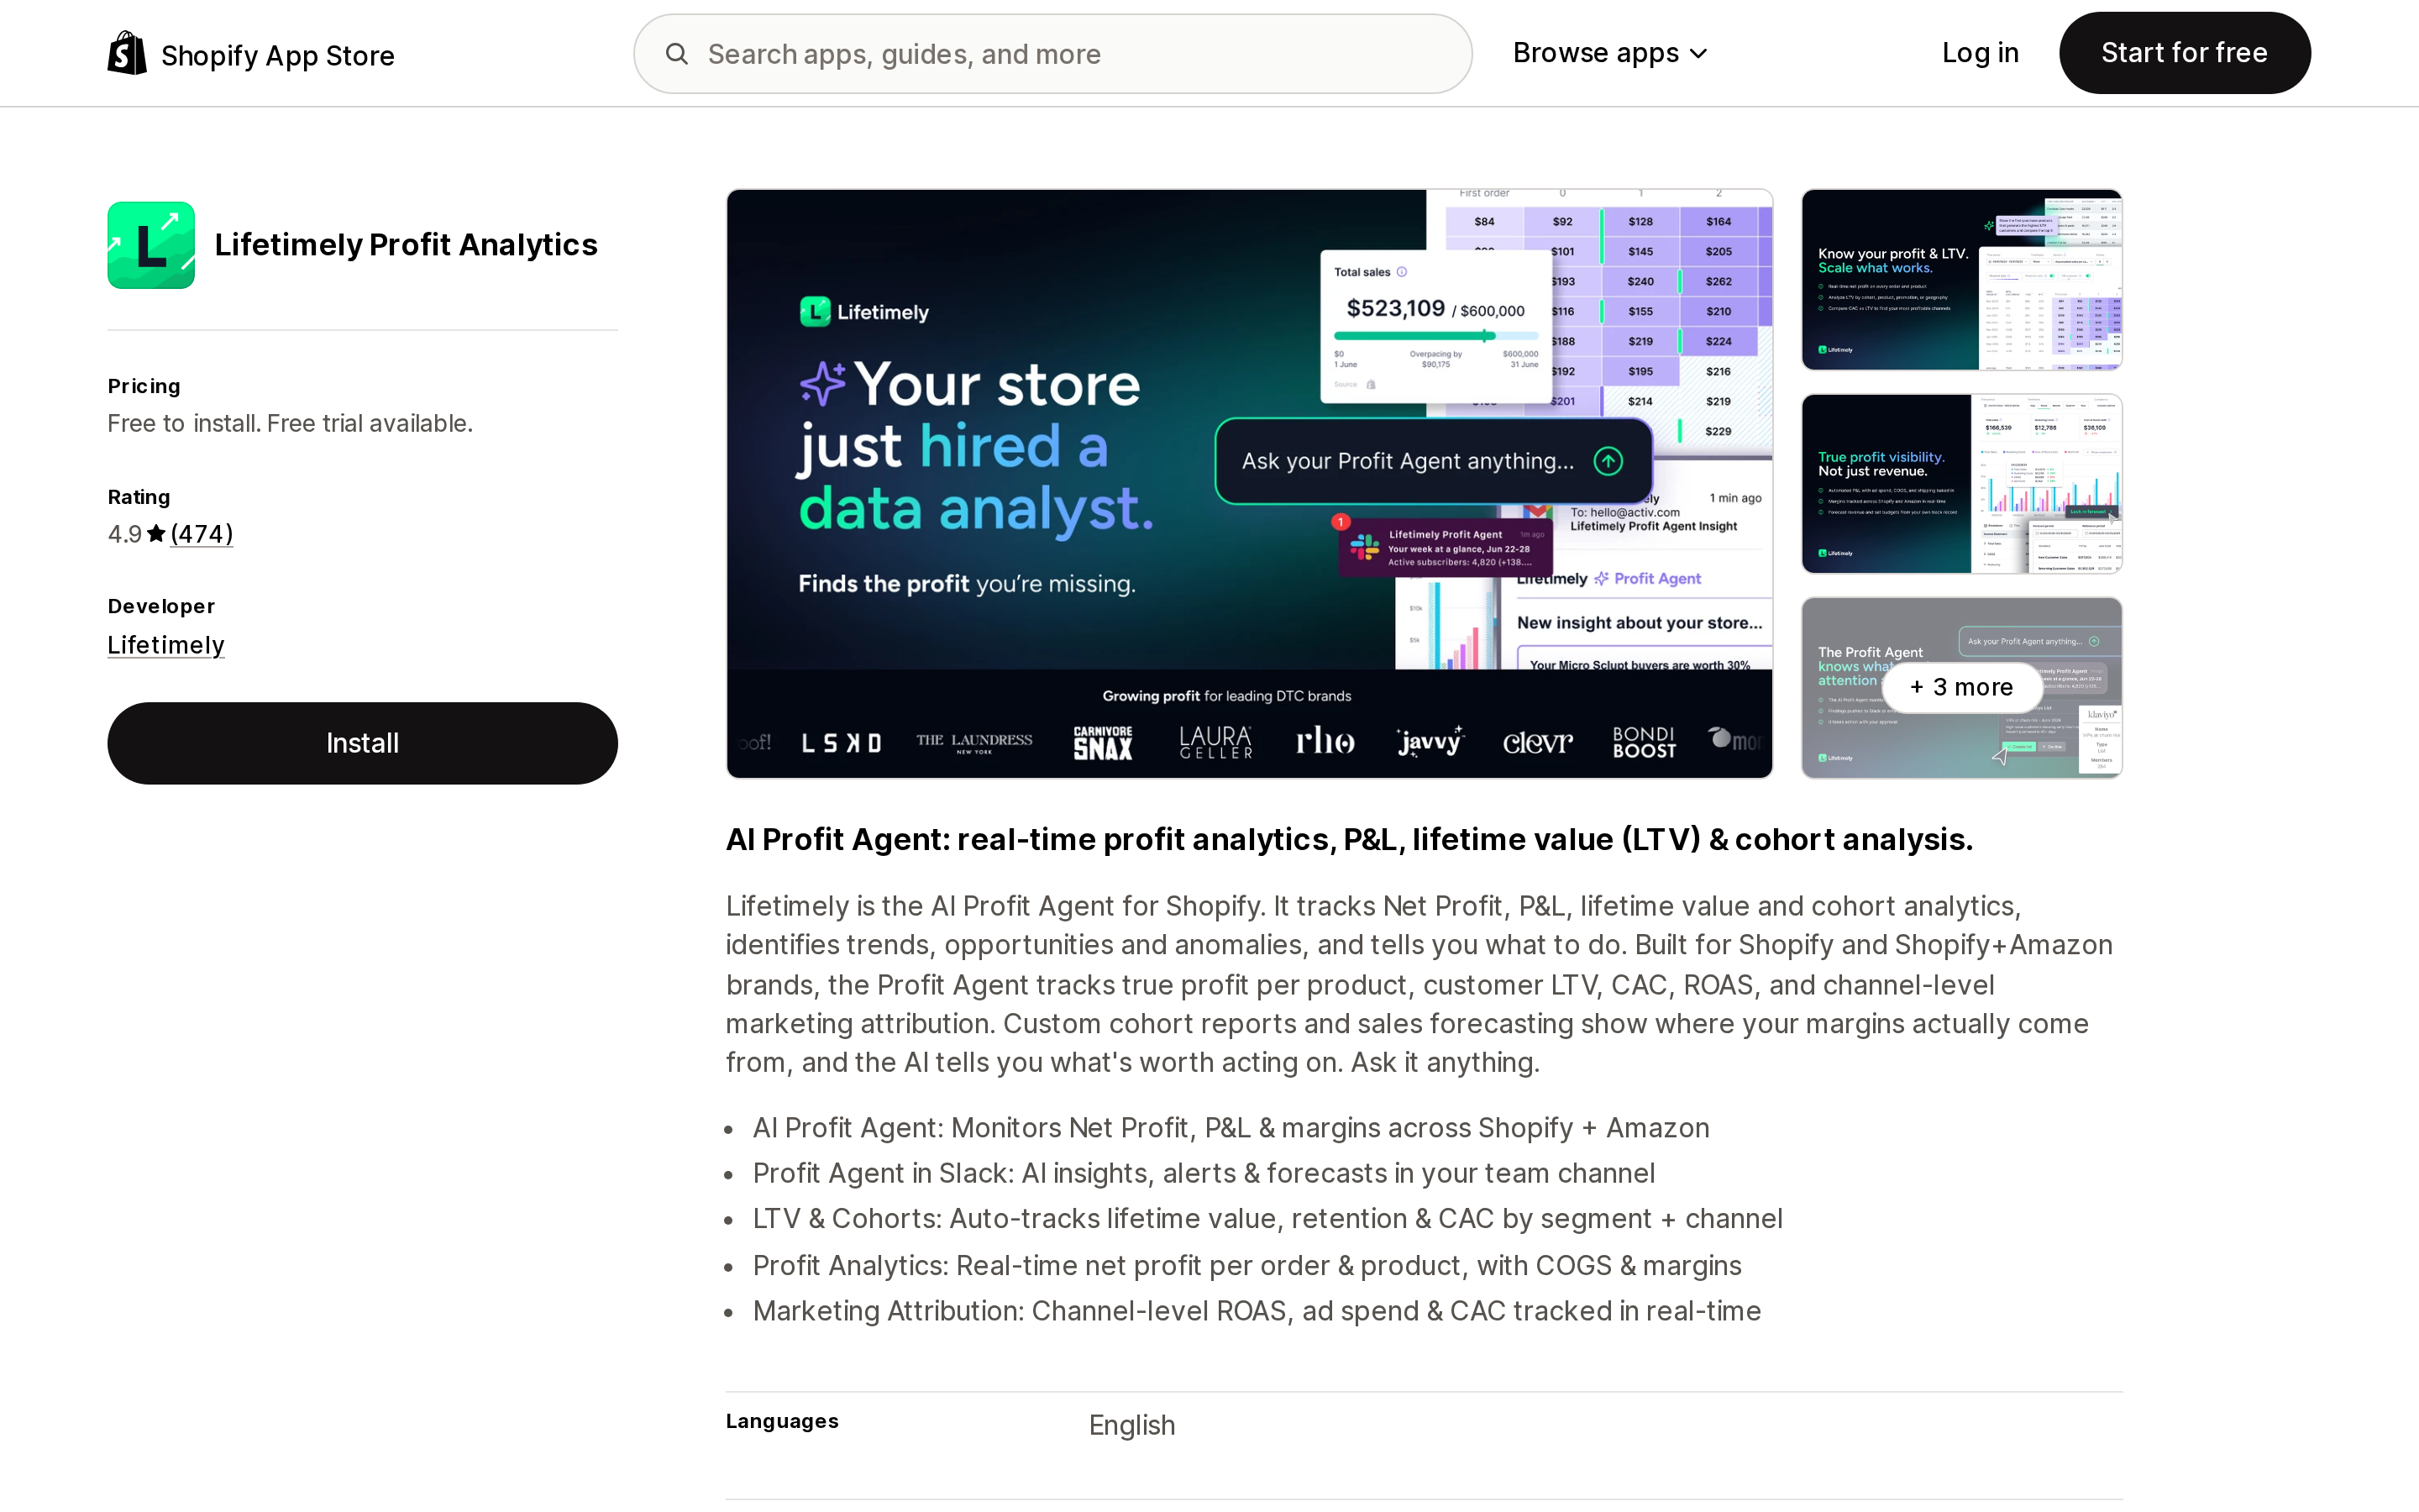Click the Bondi Boost brand logo
The width and height of the screenshot is (2419, 1512).
(x=1645, y=742)
